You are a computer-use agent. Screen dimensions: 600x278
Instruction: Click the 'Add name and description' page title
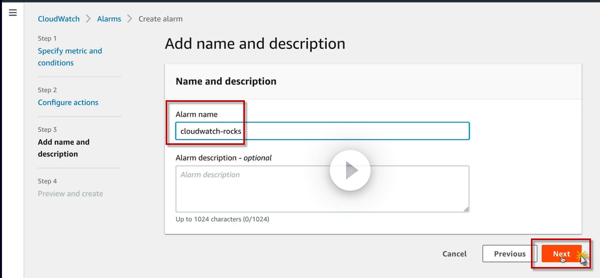coord(255,43)
